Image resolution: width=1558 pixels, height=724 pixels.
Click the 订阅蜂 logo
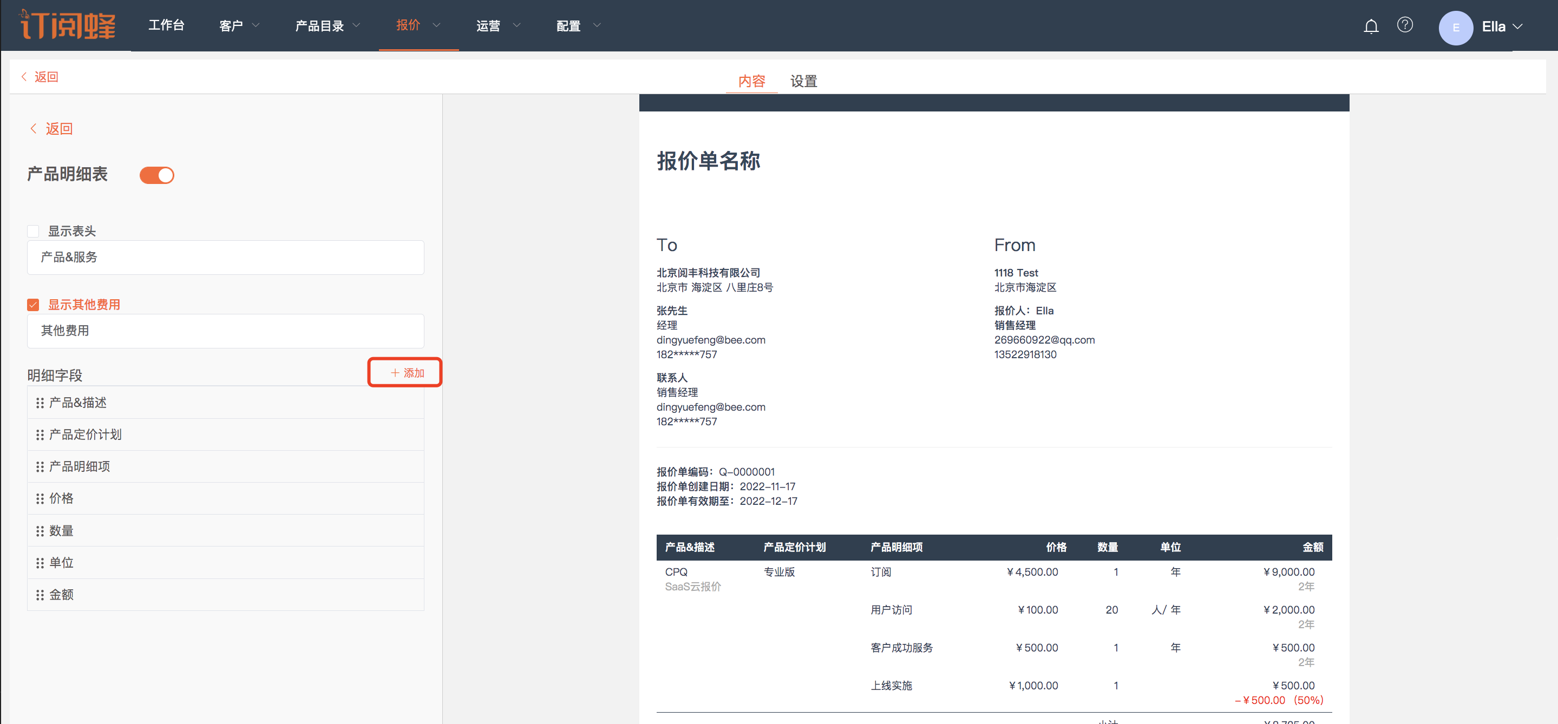point(68,25)
